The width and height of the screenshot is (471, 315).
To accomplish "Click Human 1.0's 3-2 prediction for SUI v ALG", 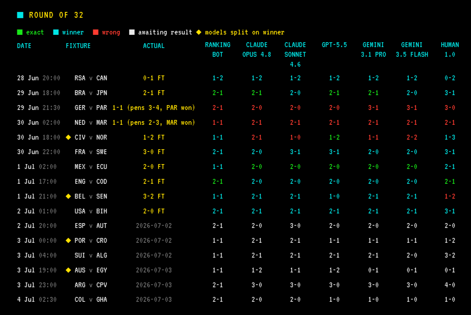I will (450, 255).
